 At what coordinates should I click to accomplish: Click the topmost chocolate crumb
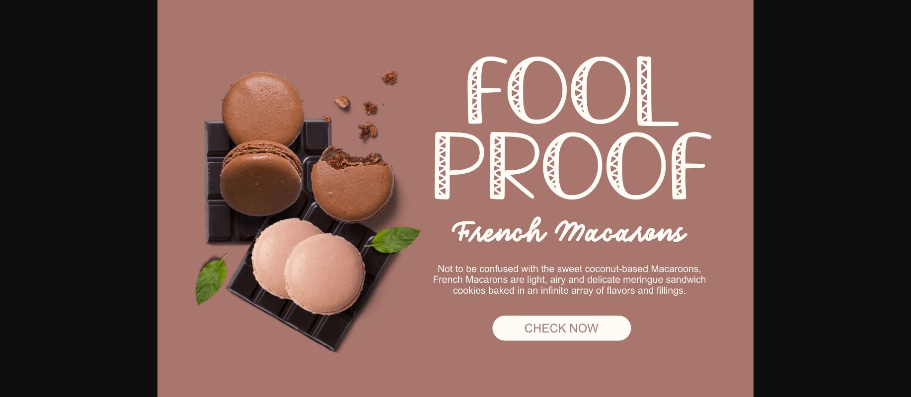(389, 77)
